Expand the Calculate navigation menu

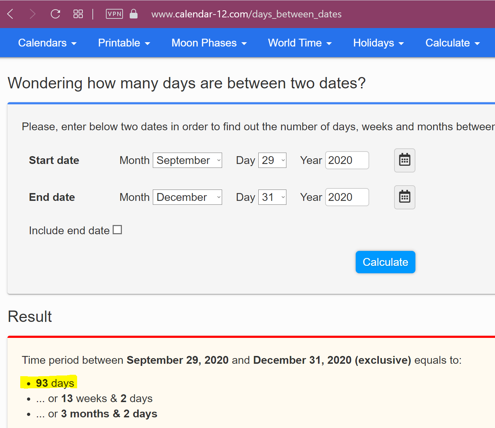(x=453, y=43)
